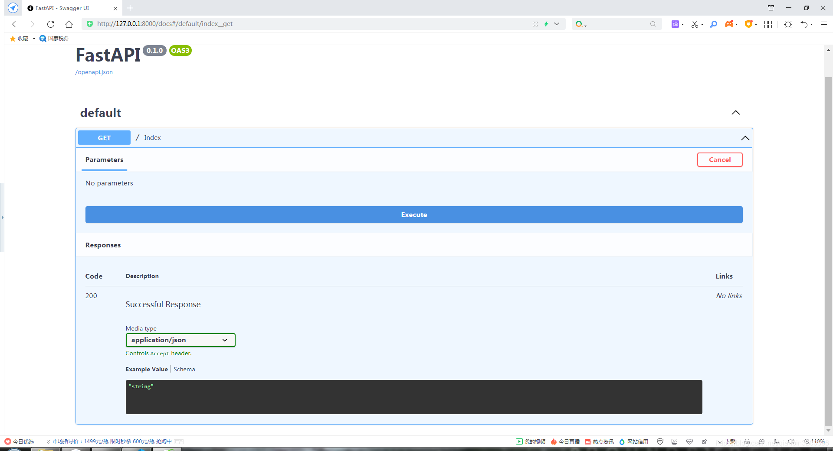Select the Parameters tab
The width and height of the screenshot is (833, 451).
(104, 160)
